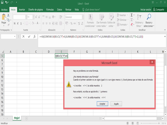
Task: Open the Fórmulas ribbon tab
Action: click(x=50, y=9)
